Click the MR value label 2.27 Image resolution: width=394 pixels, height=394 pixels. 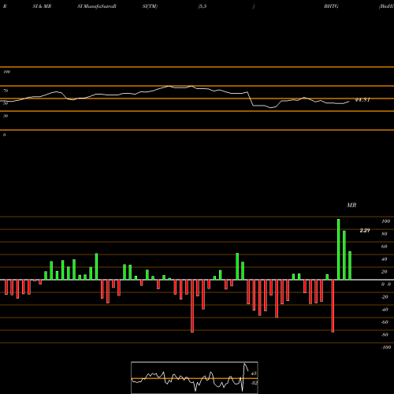click(x=365, y=230)
